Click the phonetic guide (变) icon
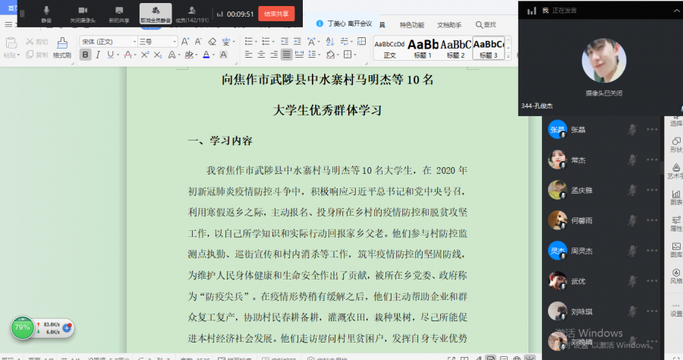 tap(226, 42)
